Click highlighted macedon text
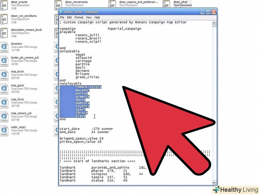The width and height of the screenshot is (259, 194). (x=83, y=90)
